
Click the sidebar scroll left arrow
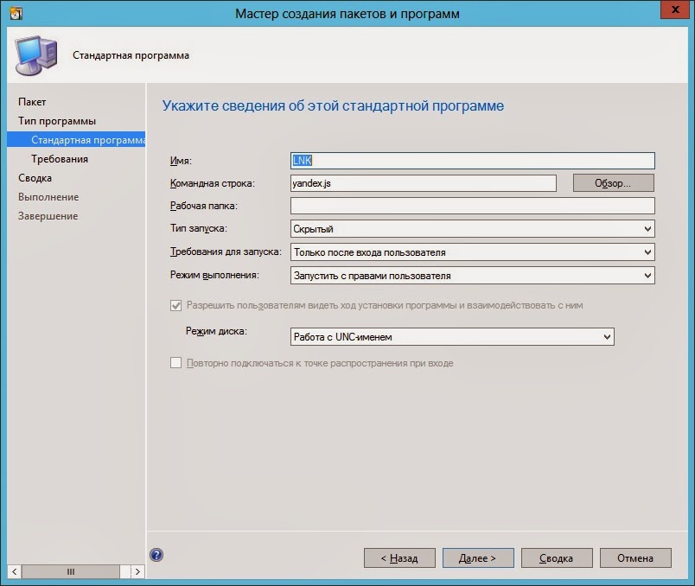[14, 571]
